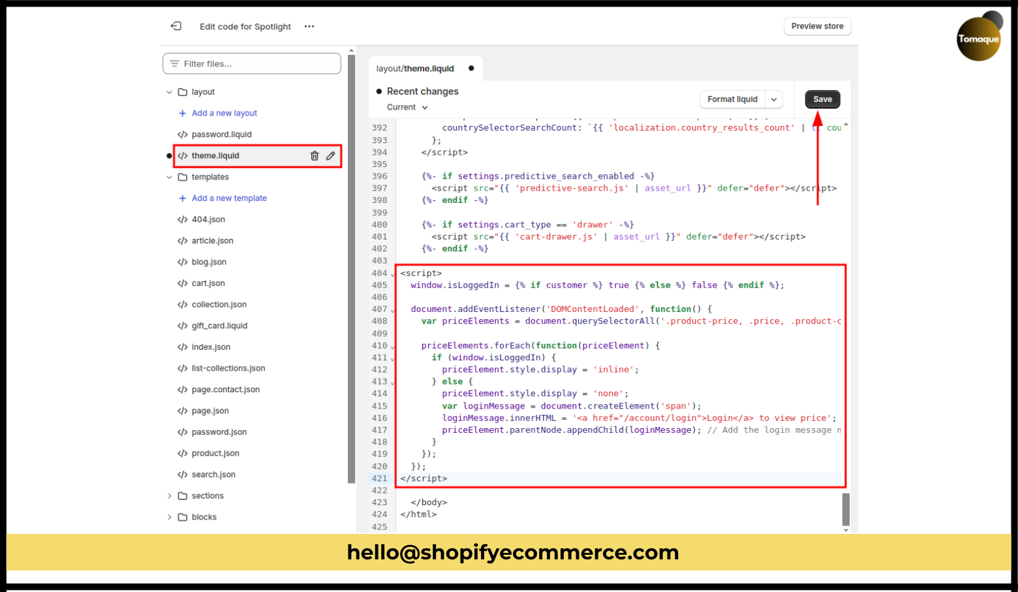1018x592 pixels.
Task: Click the code icon beside 404.json
Action: pos(183,219)
